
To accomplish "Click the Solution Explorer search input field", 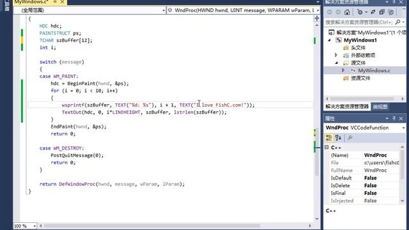I will coord(359,22).
